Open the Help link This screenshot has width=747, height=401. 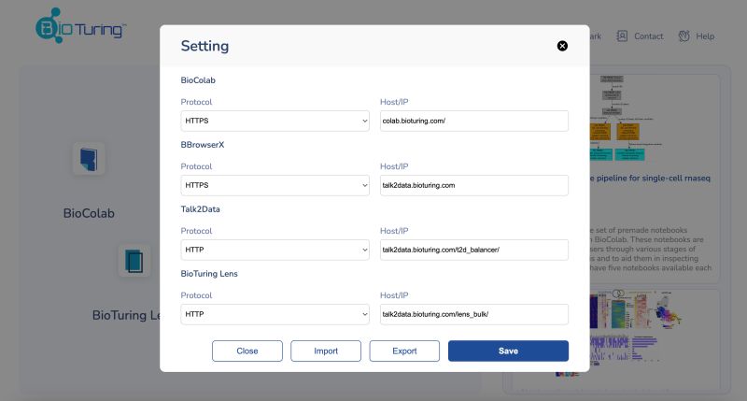point(705,36)
